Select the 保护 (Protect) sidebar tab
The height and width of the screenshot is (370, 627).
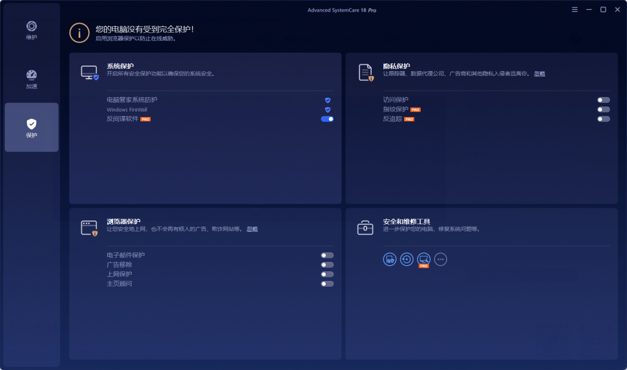(31, 127)
